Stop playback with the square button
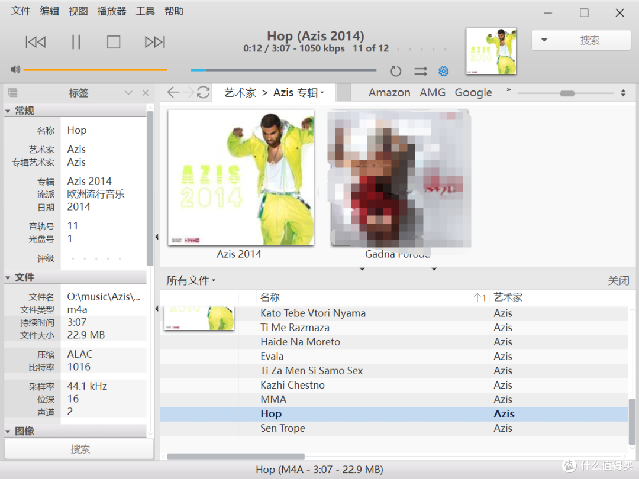 tap(114, 42)
